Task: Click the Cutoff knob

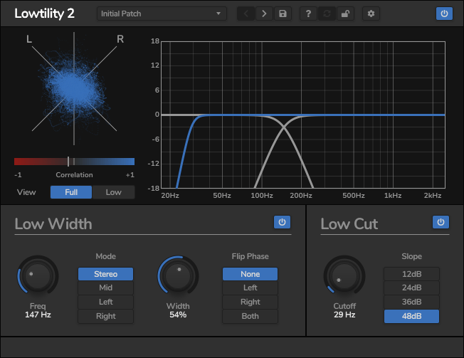Action: coord(344,276)
